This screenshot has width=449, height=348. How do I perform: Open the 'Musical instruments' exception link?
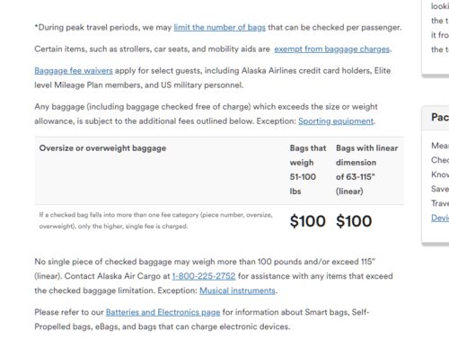click(x=237, y=290)
